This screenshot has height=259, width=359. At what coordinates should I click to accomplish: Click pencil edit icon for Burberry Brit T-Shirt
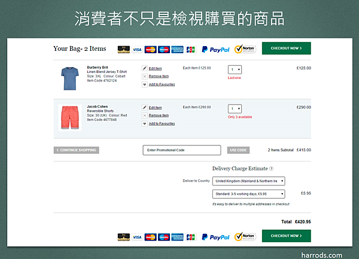tap(144, 68)
